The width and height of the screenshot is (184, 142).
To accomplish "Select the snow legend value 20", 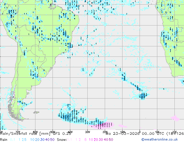I will click(x=96, y=140).
